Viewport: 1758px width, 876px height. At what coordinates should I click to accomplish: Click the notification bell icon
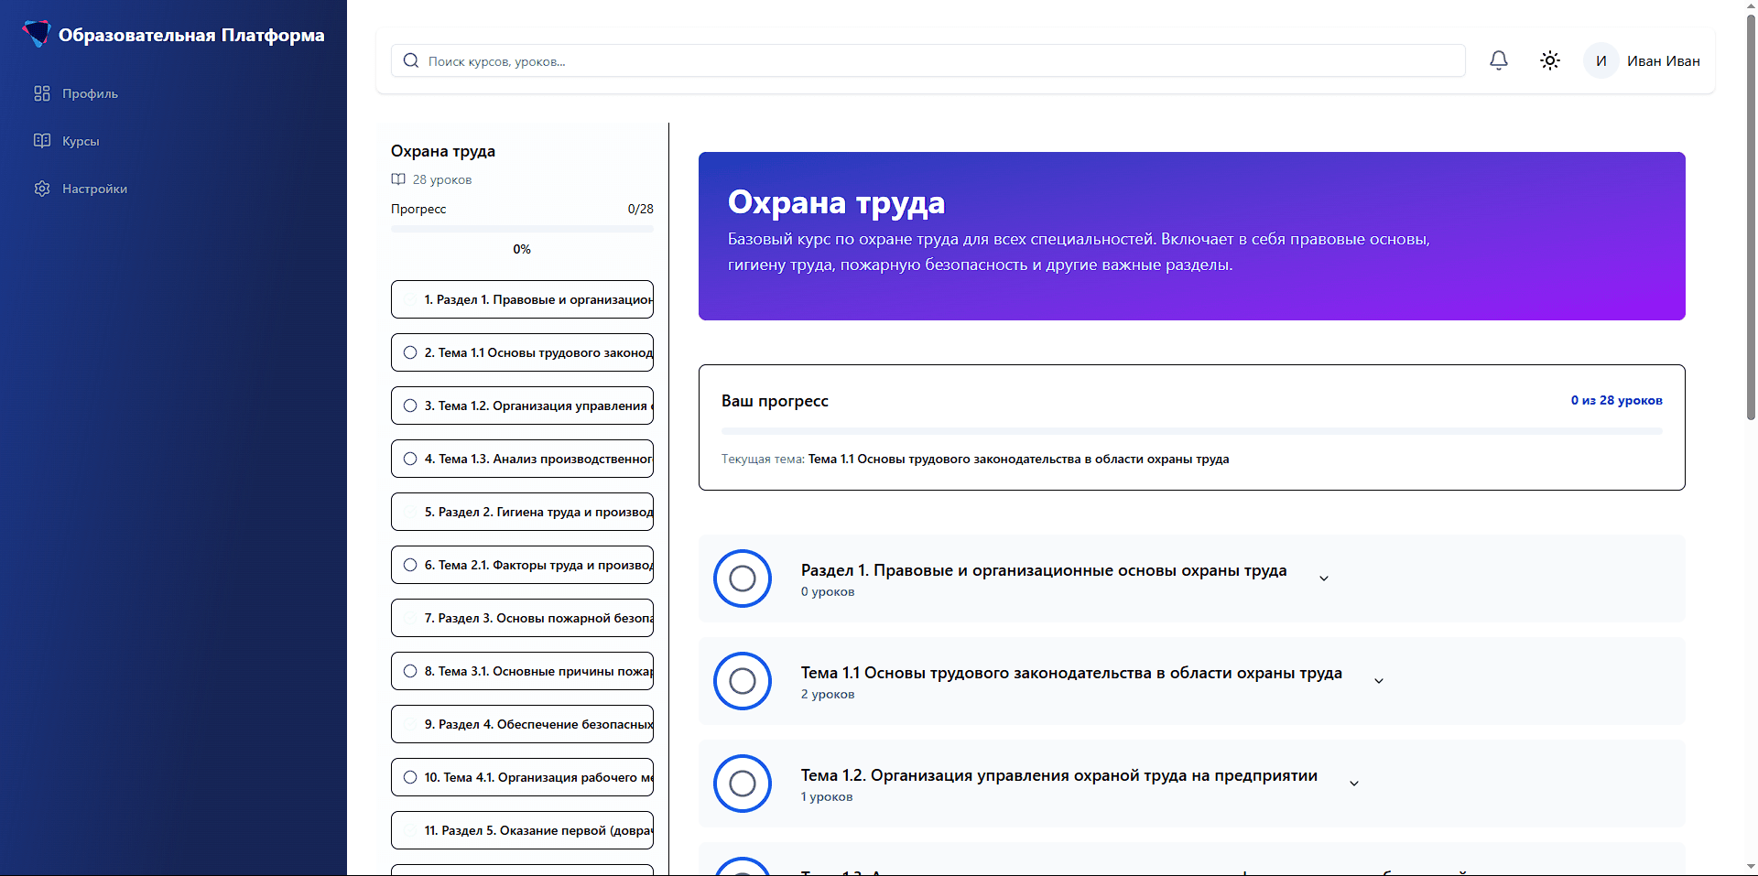(x=1499, y=59)
